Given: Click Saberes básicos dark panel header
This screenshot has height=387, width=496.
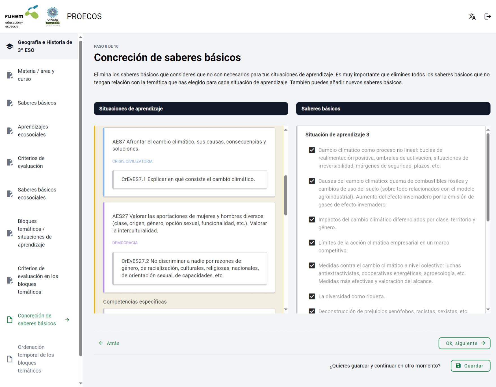Looking at the screenshot, I should [x=393, y=108].
